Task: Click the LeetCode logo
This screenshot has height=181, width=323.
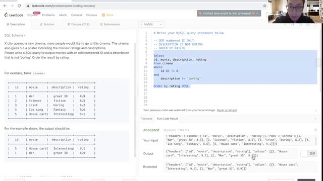Action: (x=14, y=15)
